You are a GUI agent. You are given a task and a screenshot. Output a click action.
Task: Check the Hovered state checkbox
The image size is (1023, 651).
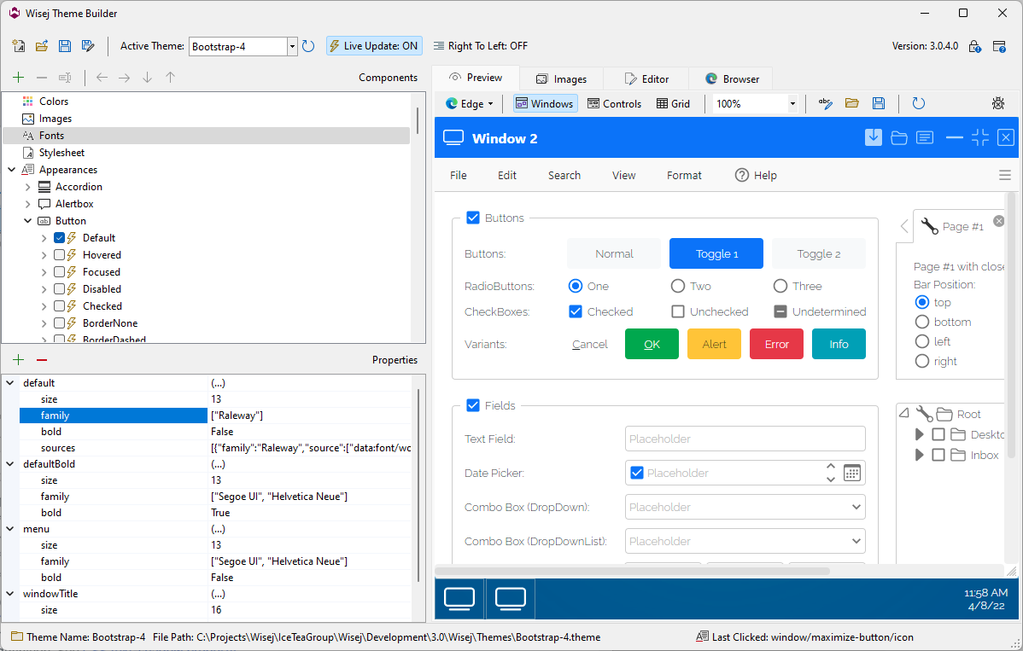coord(60,255)
